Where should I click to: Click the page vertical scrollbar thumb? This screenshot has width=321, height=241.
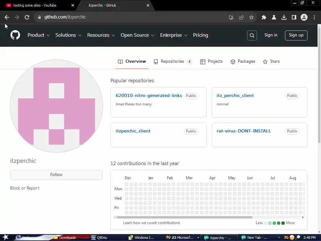coord(319,85)
